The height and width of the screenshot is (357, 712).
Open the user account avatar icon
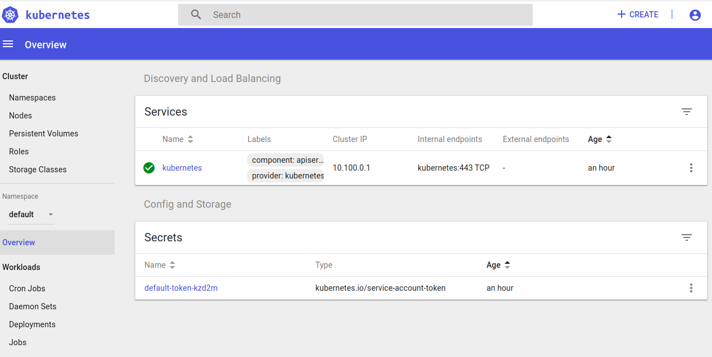click(x=695, y=15)
